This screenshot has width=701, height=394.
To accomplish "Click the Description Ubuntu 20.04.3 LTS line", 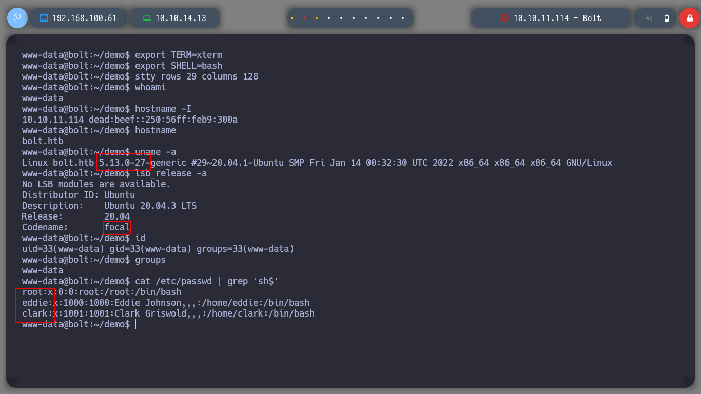I will pos(109,206).
